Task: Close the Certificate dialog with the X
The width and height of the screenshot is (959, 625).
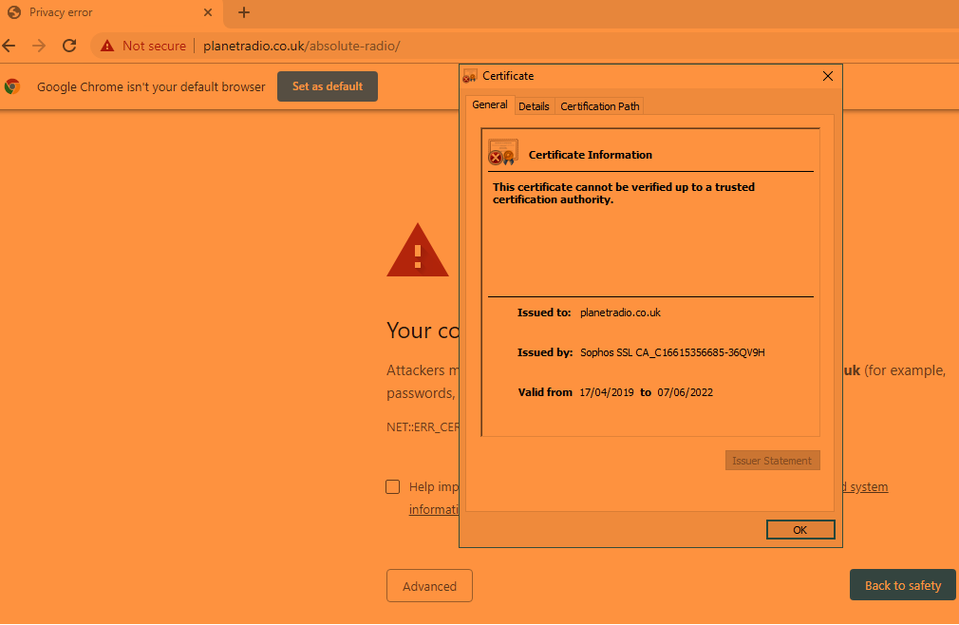Action: coord(828,76)
